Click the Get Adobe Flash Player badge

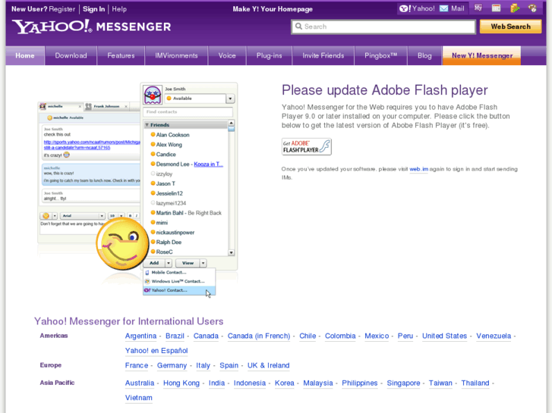[x=307, y=146]
